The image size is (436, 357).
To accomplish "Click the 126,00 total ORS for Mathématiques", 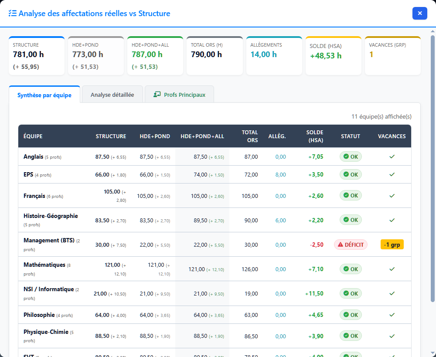I will tap(250, 269).
